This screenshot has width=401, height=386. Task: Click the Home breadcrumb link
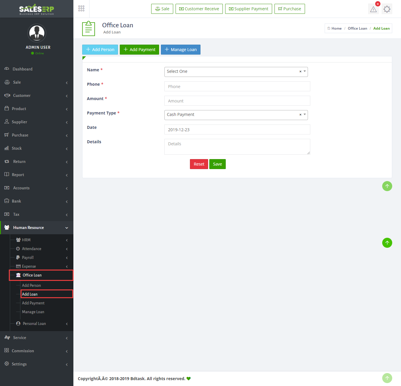click(336, 28)
